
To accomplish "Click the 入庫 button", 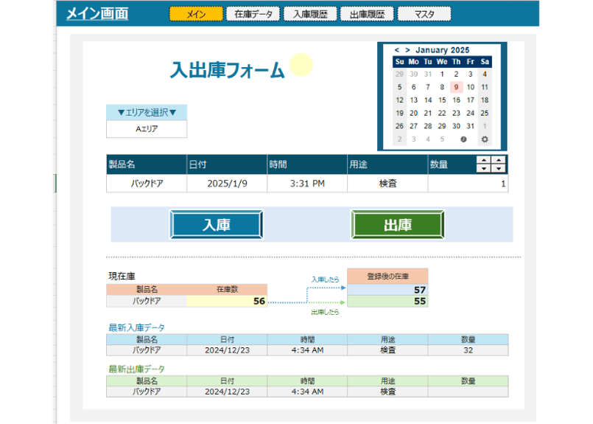I will point(217,225).
